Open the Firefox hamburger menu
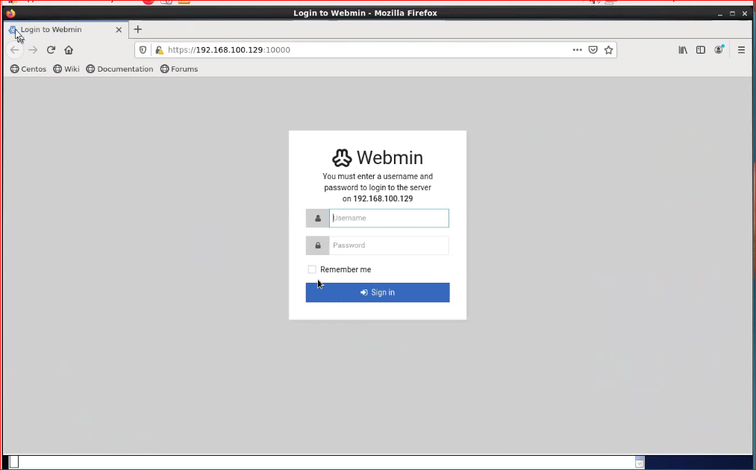Image resolution: width=756 pixels, height=470 pixels. coord(742,50)
